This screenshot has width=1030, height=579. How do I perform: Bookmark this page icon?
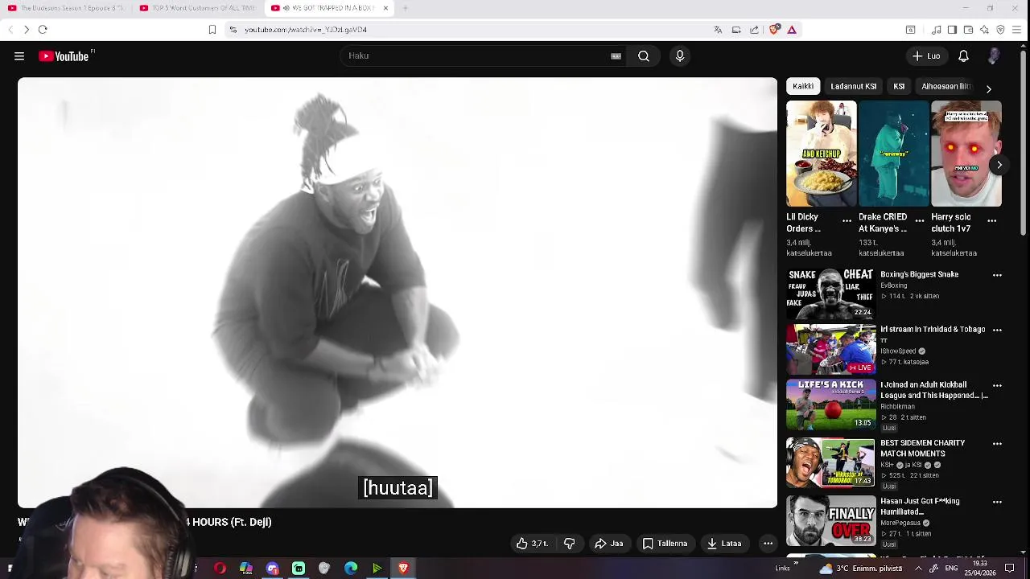212,30
